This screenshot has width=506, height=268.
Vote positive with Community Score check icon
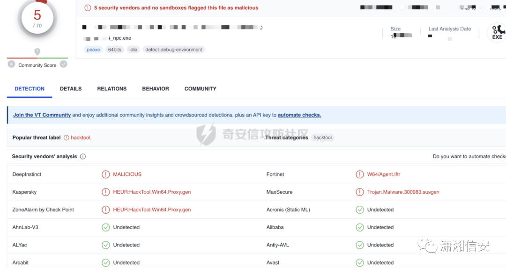(64, 64)
